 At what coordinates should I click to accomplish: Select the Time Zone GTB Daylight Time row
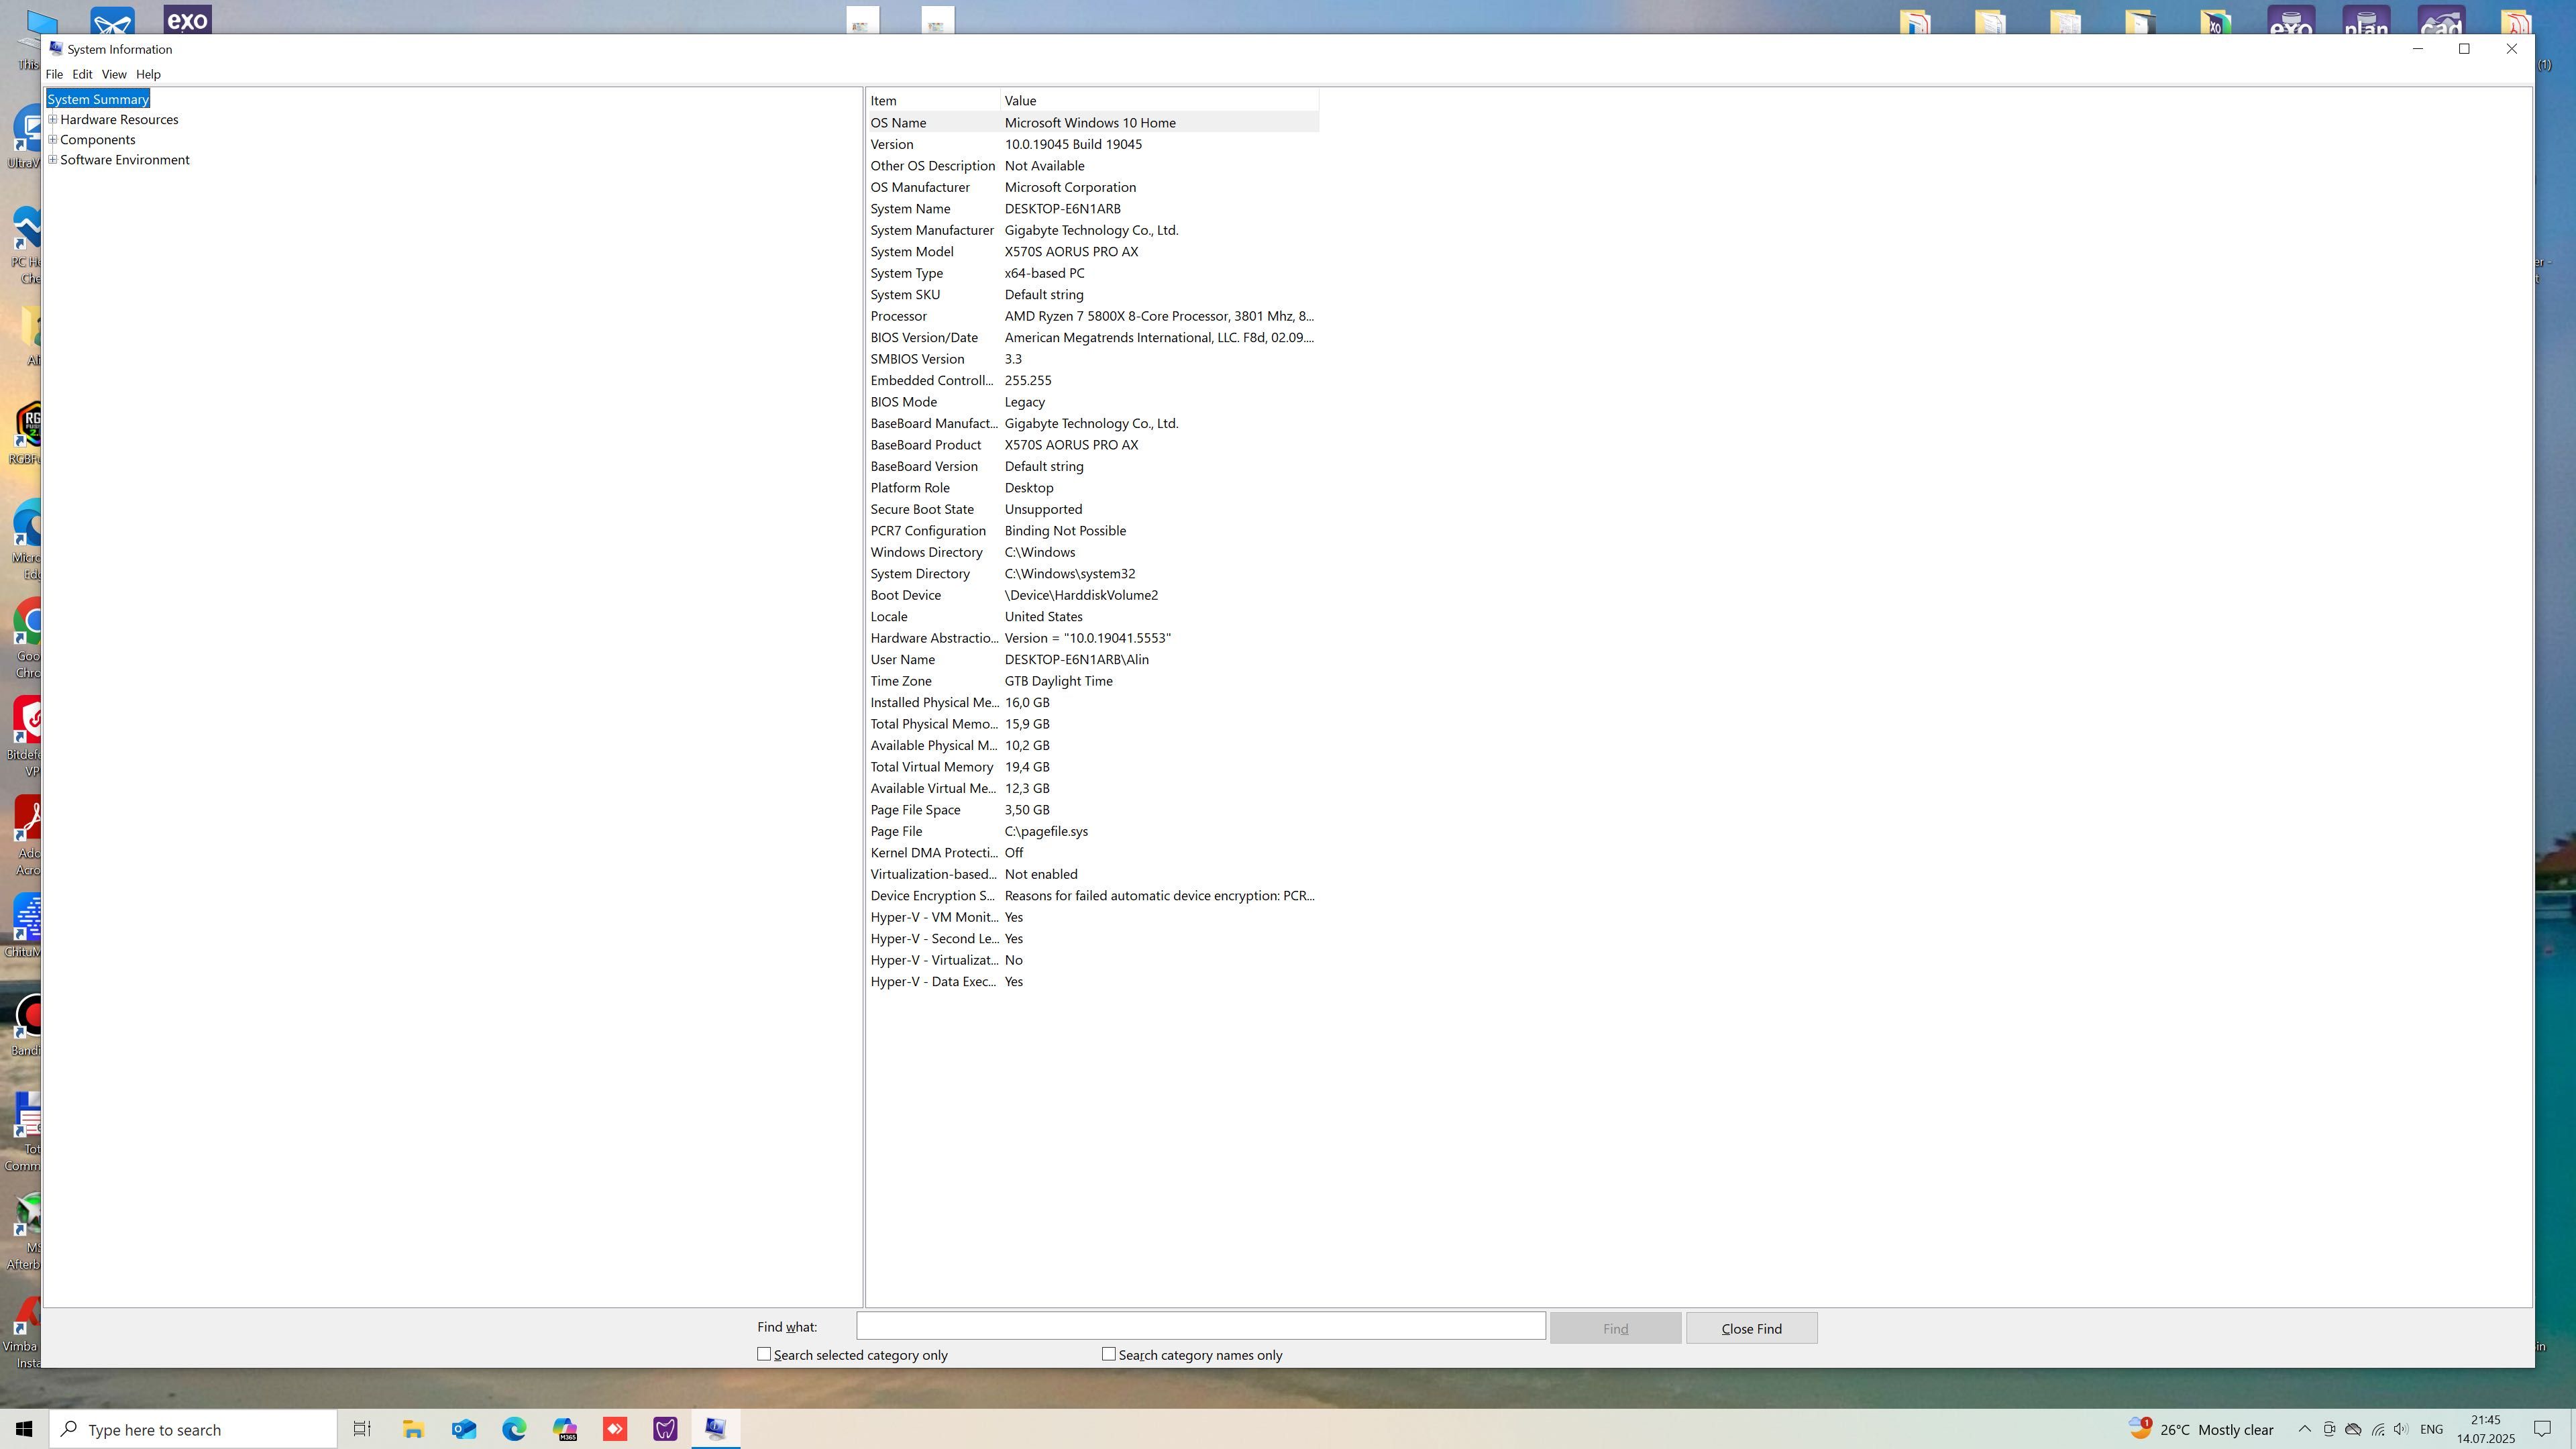click(1093, 681)
